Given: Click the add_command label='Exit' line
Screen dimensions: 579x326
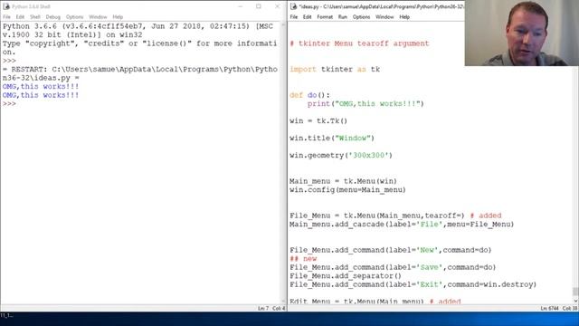Looking at the screenshot, I should tap(413, 284).
